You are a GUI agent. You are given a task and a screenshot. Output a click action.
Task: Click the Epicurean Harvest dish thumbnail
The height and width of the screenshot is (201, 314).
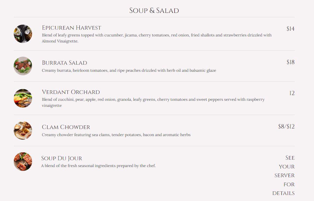point(23,34)
